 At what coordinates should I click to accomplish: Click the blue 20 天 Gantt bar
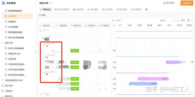pos(143,84)
